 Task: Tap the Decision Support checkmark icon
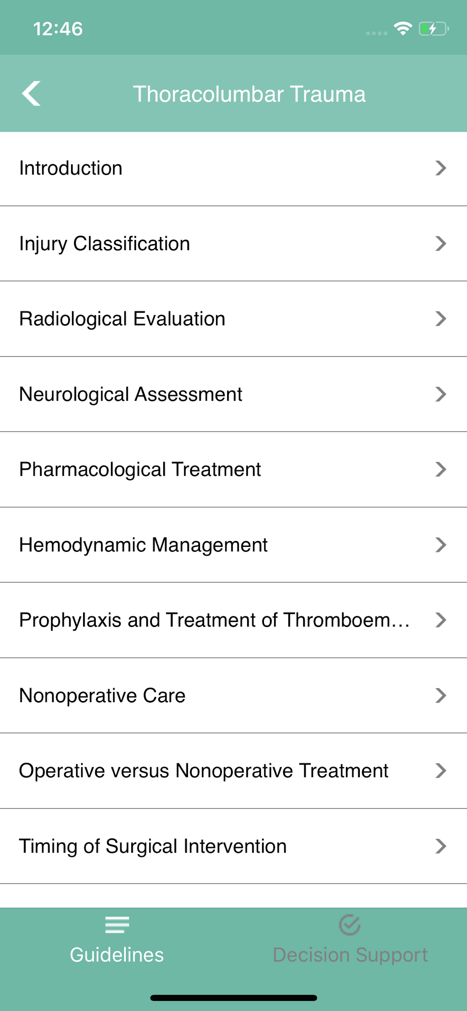[x=349, y=924]
